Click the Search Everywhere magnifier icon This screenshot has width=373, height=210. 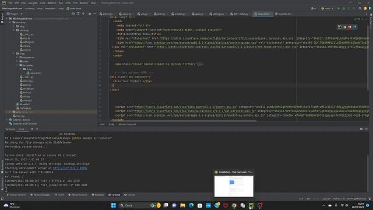coord(360,8)
